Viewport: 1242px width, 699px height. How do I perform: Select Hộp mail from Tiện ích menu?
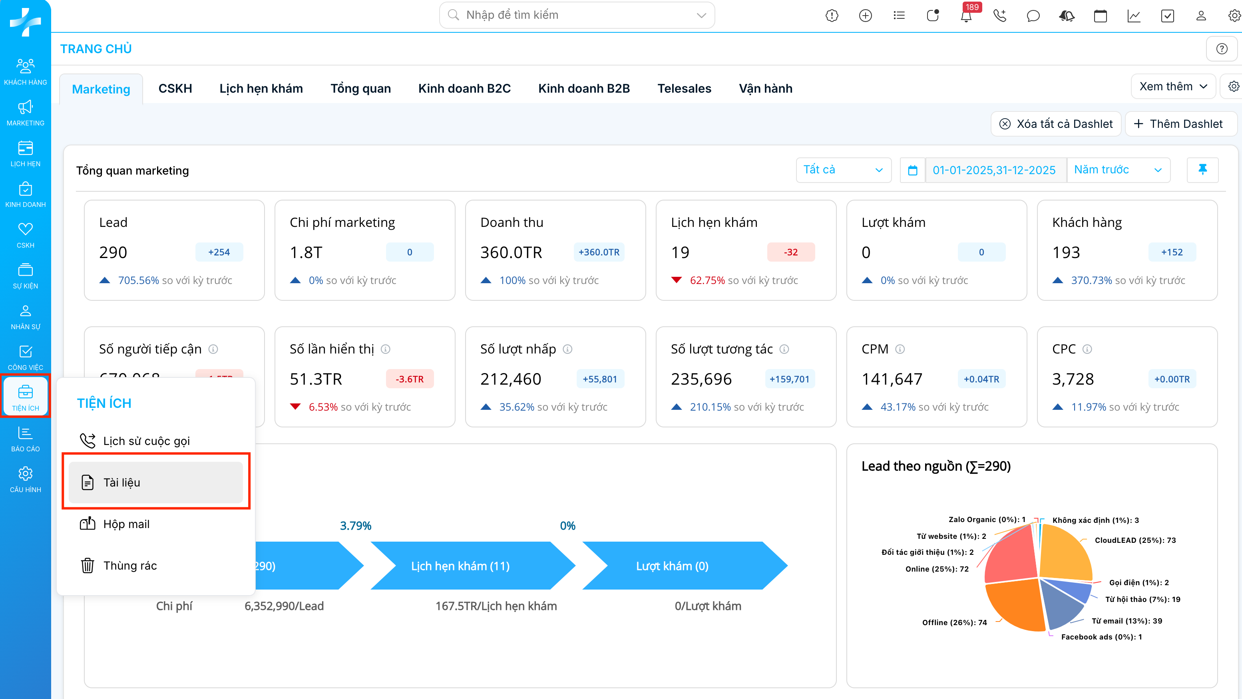tap(126, 524)
